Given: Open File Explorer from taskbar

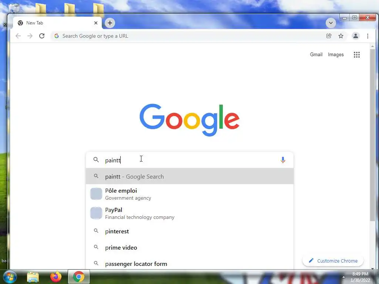Looking at the screenshot, I should coord(33,277).
